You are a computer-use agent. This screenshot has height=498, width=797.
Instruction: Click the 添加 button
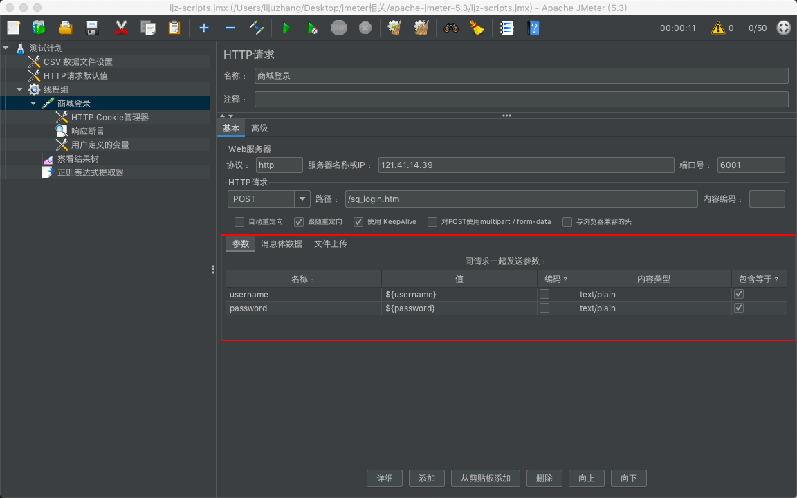[427, 478]
